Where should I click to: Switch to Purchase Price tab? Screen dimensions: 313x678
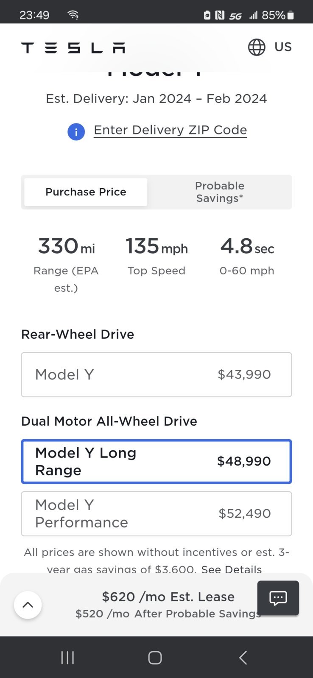coord(86,192)
